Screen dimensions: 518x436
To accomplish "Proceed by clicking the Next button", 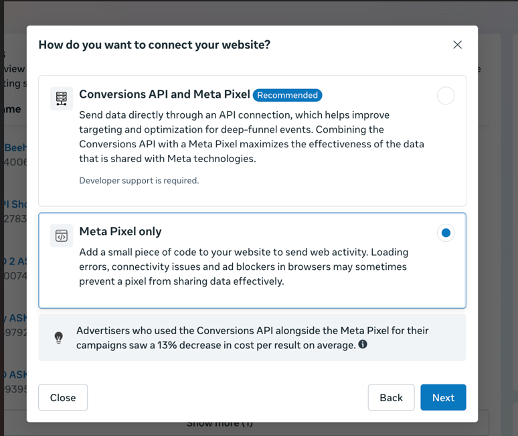I will coord(443,398).
